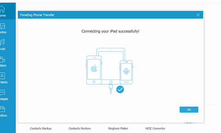Start the Ringtone Maker tool

tap(118, 128)
